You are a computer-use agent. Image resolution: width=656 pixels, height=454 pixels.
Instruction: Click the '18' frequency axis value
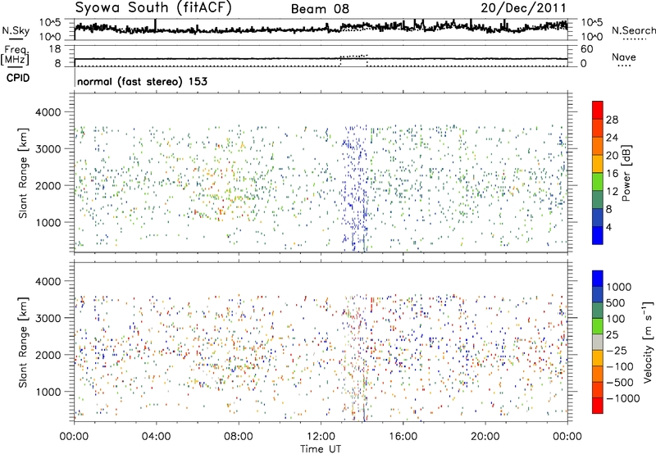(54, 49)
